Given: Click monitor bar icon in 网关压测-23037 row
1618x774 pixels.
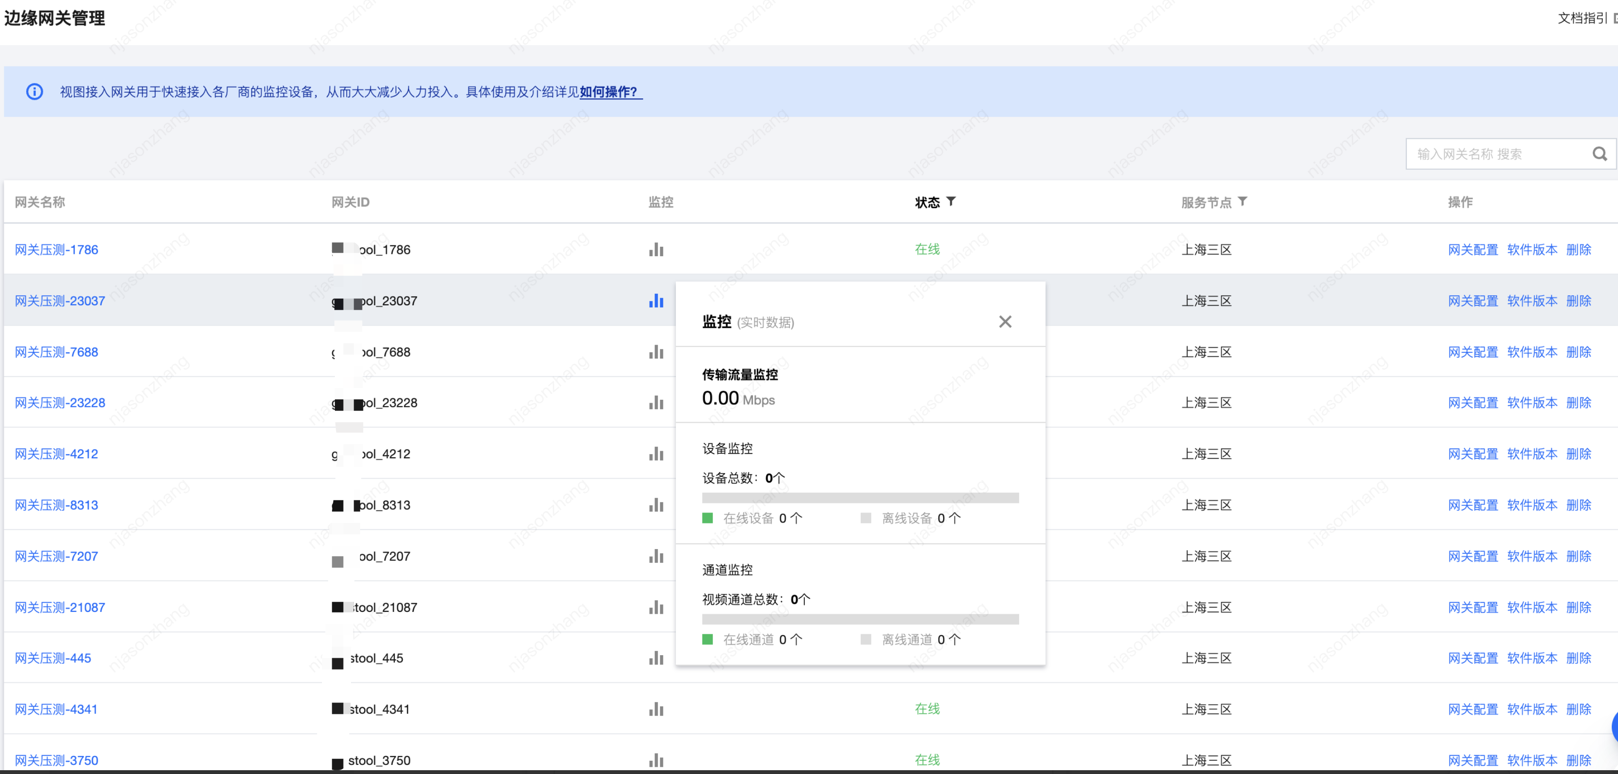Looking at the screenshot, I should click(656, 301).
